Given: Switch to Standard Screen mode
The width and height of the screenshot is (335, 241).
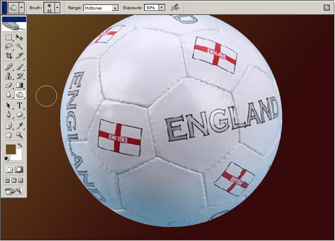Looking at the screenshot, I should coord(7,180).
